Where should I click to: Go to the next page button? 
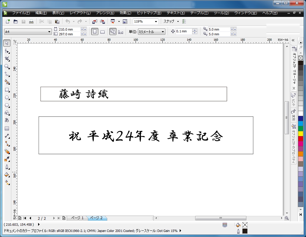54,218
